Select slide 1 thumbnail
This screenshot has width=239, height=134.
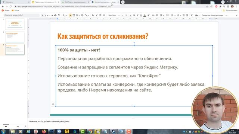pos(15,24)
